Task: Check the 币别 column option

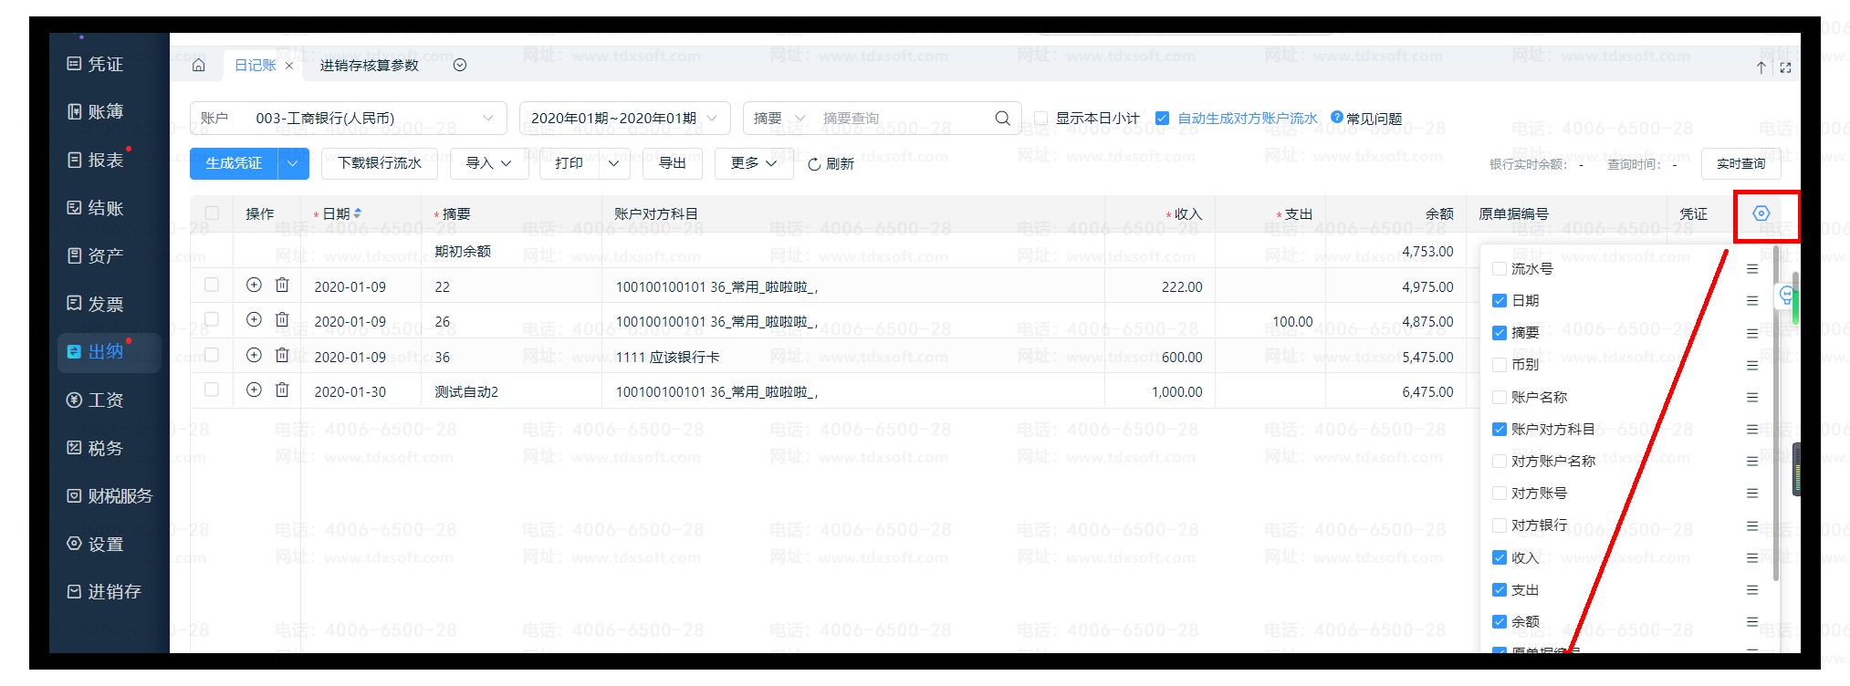Action: tap(1499, 365)
